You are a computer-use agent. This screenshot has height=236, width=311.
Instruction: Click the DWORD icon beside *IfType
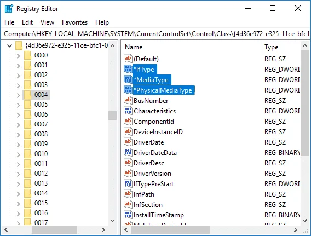coord(128,69)
